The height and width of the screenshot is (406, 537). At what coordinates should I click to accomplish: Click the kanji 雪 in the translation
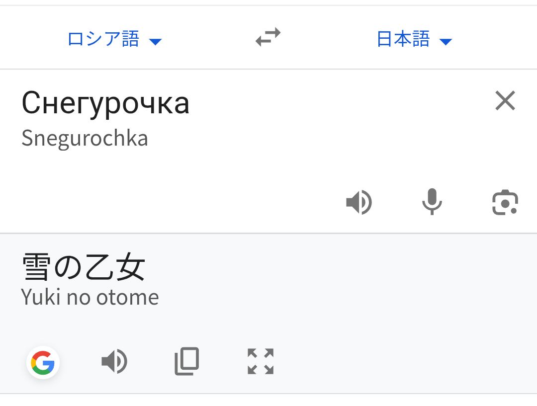click(x=36, y=267)
